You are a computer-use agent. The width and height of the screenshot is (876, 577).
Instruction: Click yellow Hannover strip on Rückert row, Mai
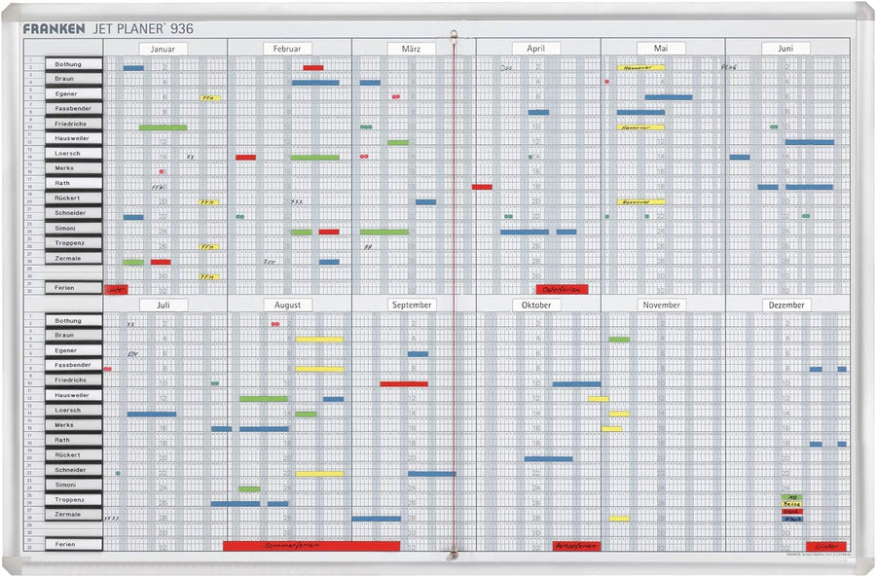[x=640, y=201]
